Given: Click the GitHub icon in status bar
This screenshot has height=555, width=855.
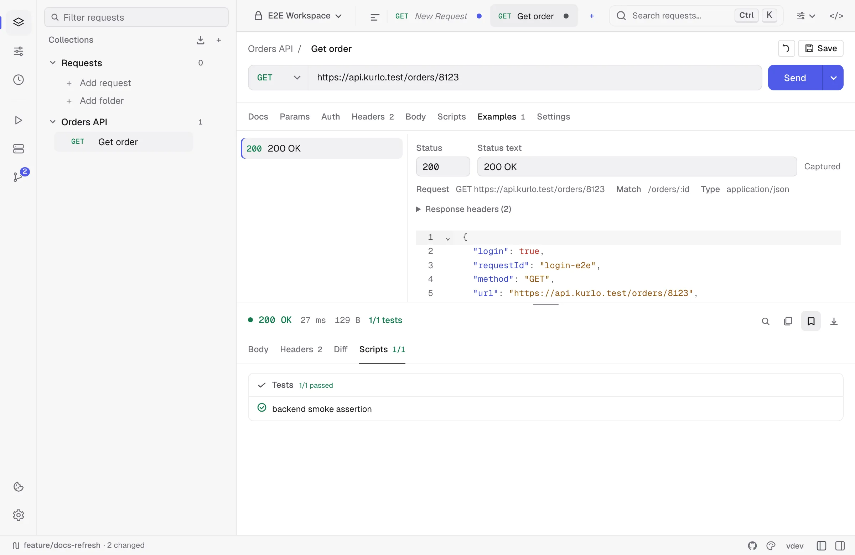Looking at the screenshot, I should pyautogui.click(x=752, y=546).
